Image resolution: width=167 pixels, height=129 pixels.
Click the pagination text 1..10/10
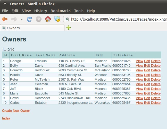8,50
